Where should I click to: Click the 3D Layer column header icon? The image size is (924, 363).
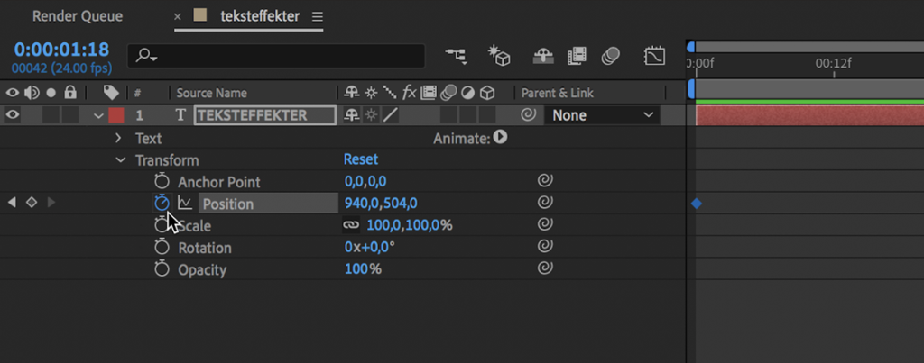coord(487,93)
